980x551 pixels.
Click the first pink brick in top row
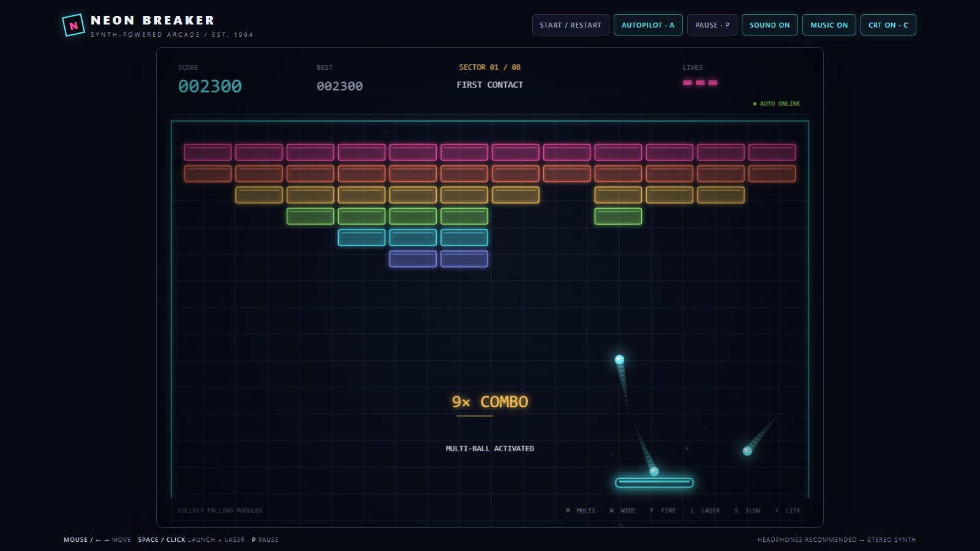tap(208, 152)
